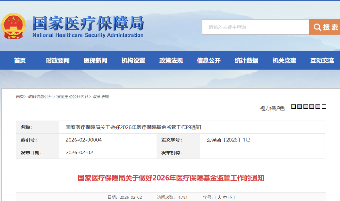Screen dimensions: 340x201
Task: Click the 政策法规 breadcrumb link
Action: 101,97
